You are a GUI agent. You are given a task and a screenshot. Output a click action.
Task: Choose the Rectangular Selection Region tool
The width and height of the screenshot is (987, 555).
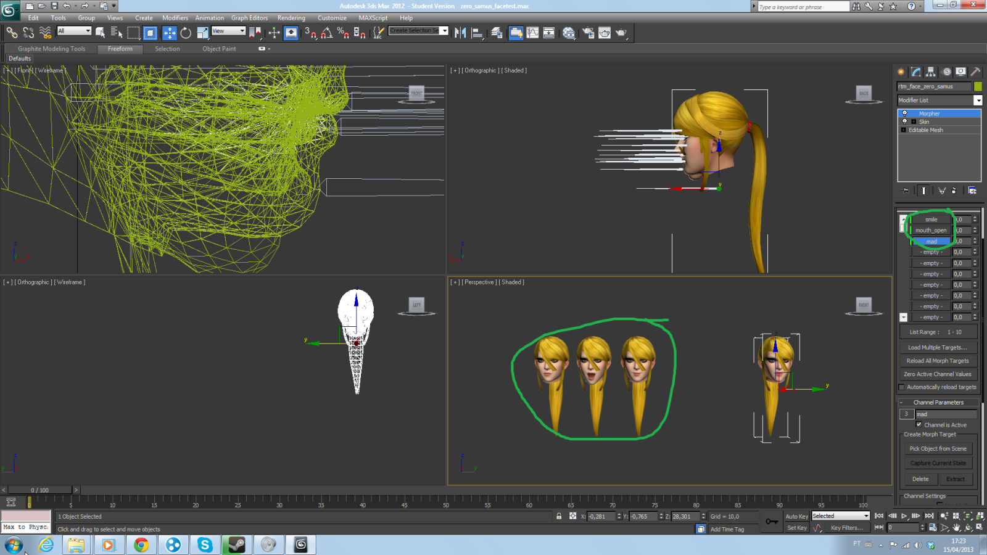(133, 33)
